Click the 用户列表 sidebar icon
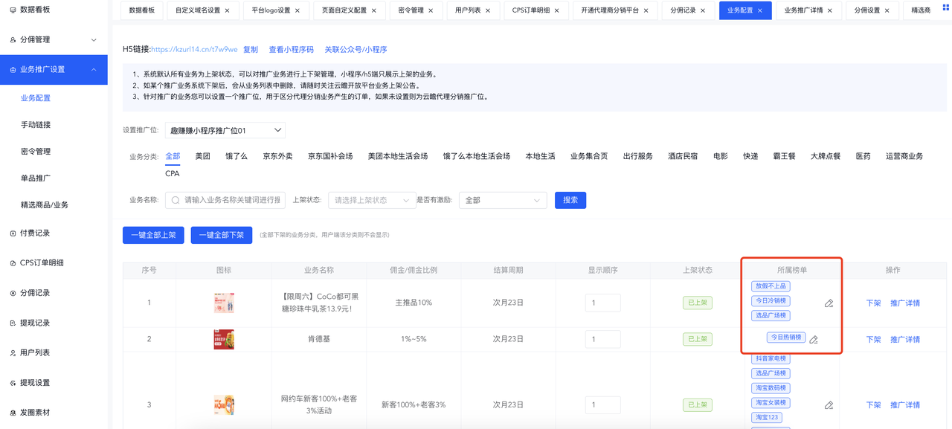This screenshot has width=952, height=429. (13, 353)
